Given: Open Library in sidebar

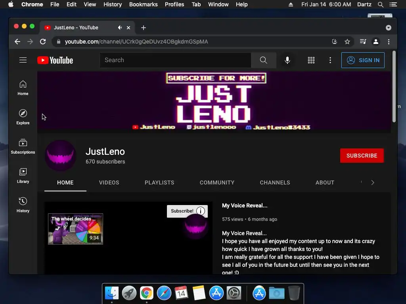Looking at the screenshot, I should click(23, 176).
